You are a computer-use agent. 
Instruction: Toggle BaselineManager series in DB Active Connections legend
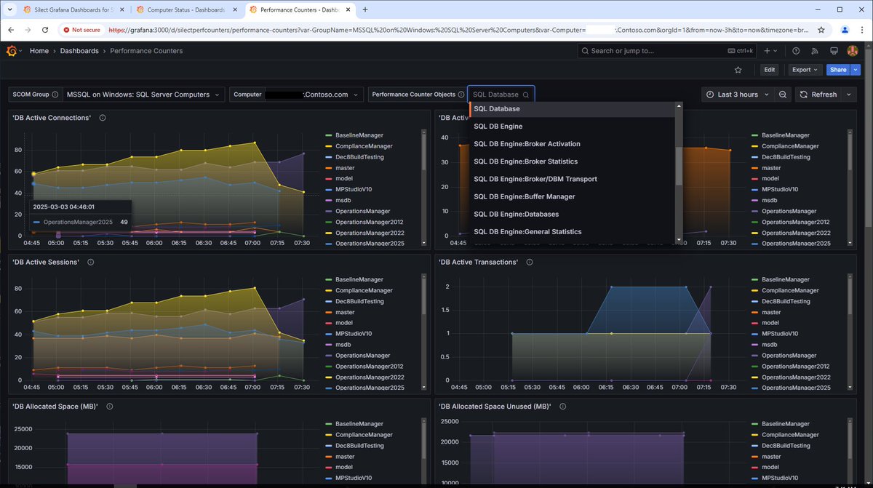pos(359,135)
